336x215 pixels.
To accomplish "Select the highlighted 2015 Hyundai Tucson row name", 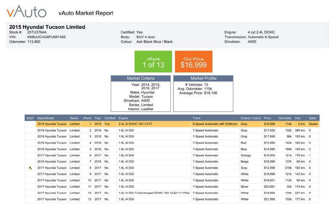I will tap(52, 124).
